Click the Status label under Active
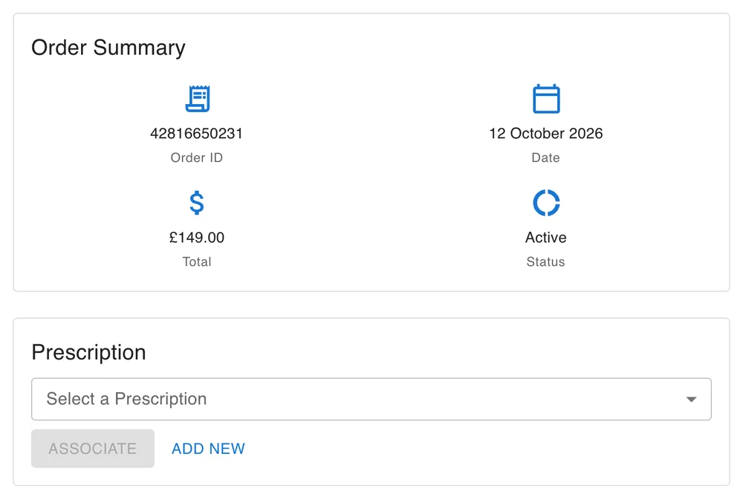This screenshot has height=500, width=743. click(546, 262)
